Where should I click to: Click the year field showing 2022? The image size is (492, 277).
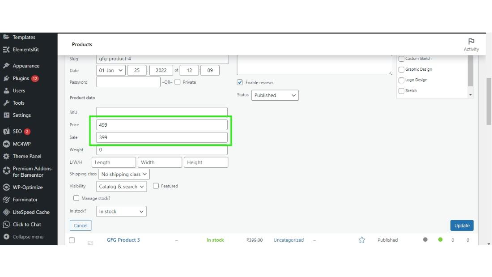tap(161, 70)
